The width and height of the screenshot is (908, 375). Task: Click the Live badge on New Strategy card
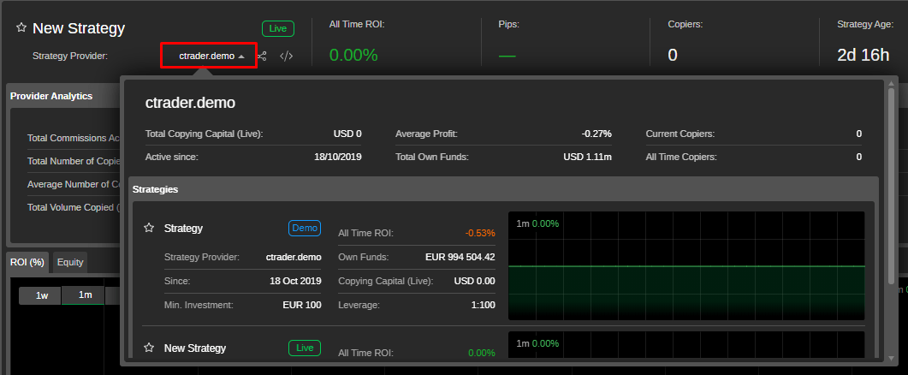pyautogui.click(x=305, y=348)
